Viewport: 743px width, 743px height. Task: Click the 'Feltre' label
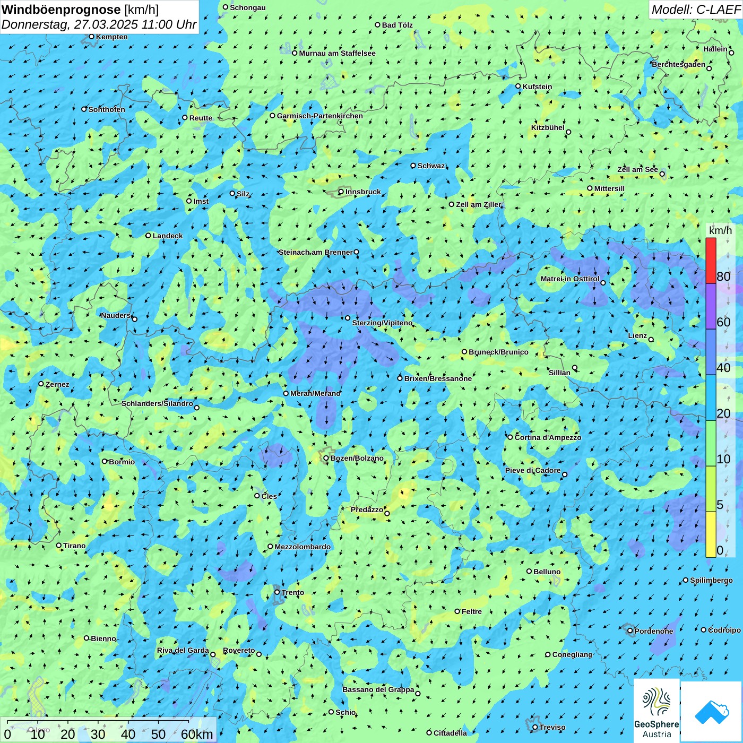click(x=471, y=611)
